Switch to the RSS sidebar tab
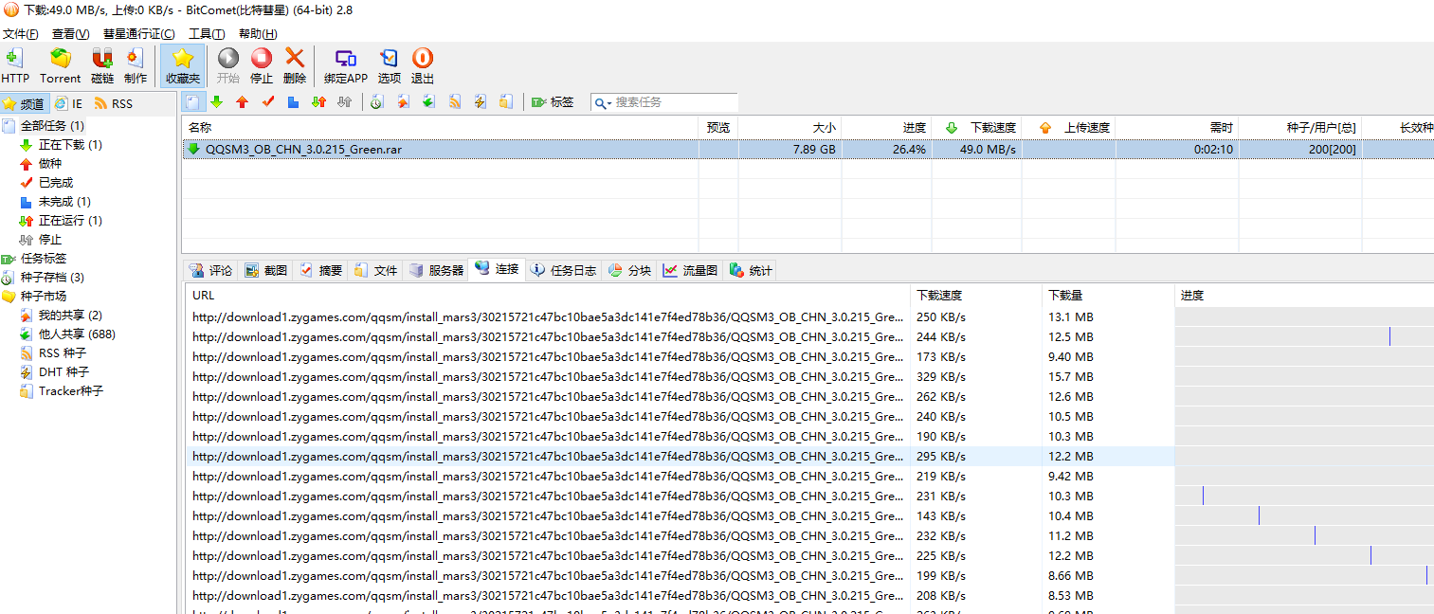Viewport: 1434px width, 614px height. 114,103
